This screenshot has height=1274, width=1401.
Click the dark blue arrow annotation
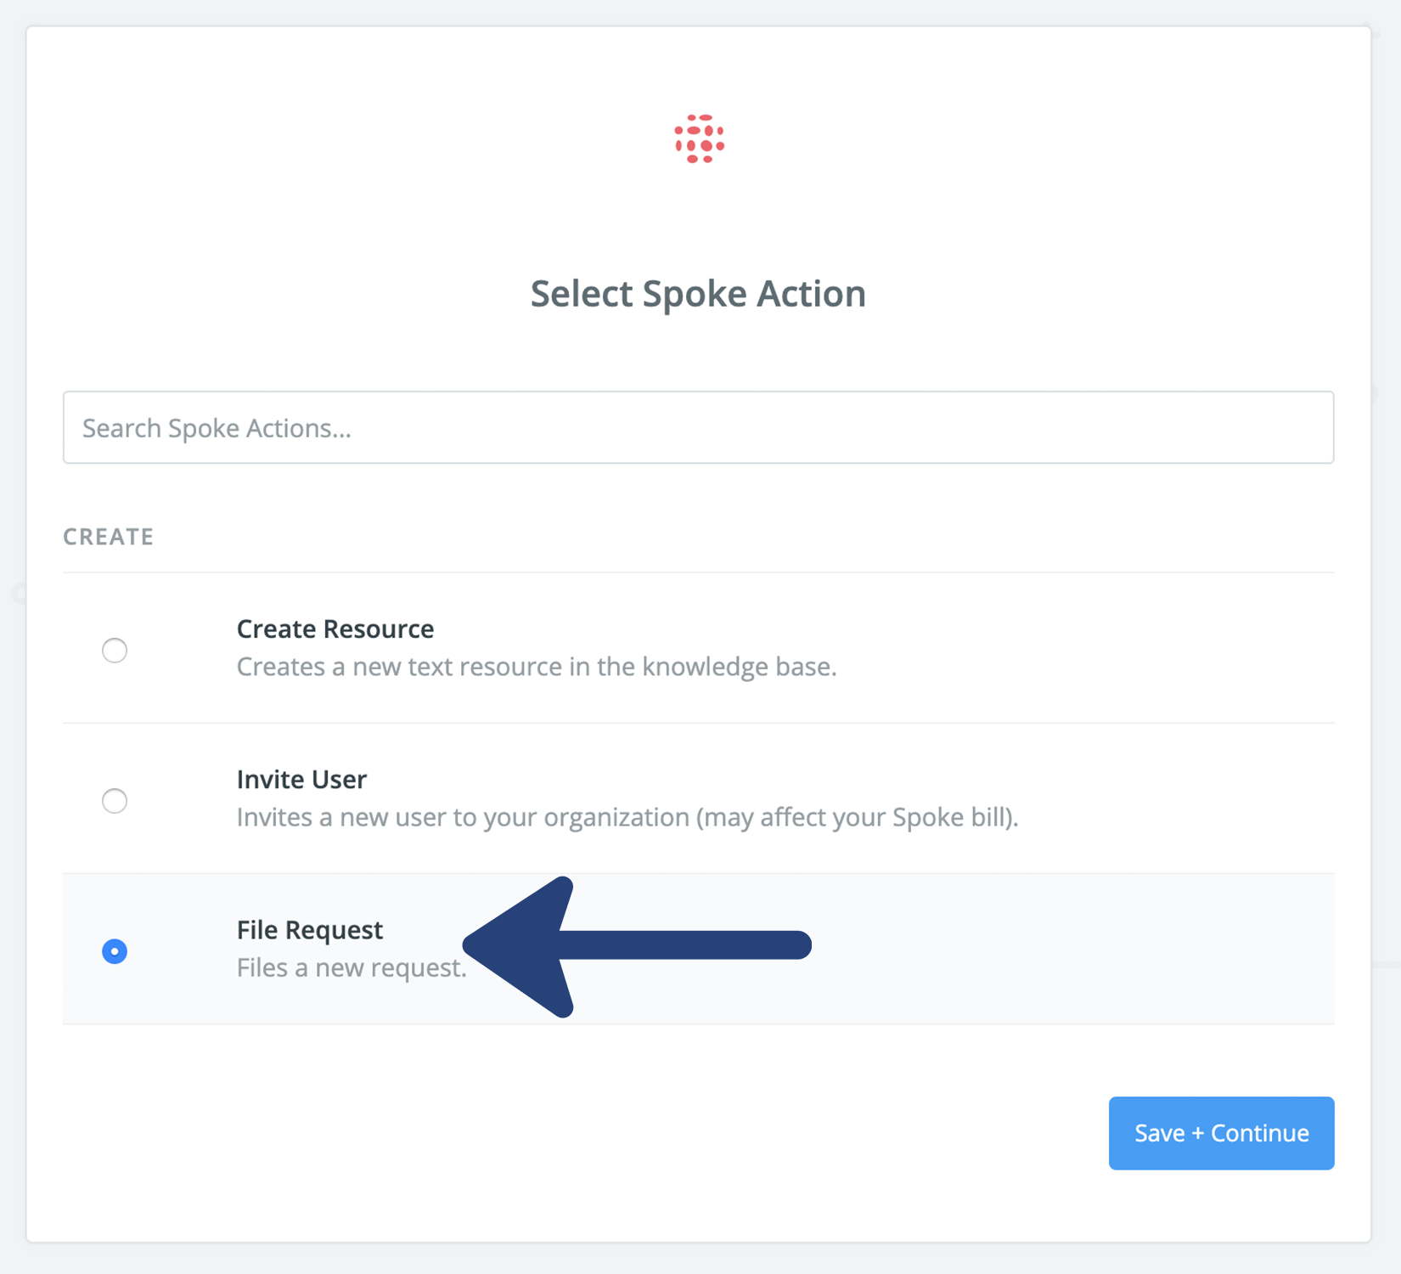(x=637, y=946)
